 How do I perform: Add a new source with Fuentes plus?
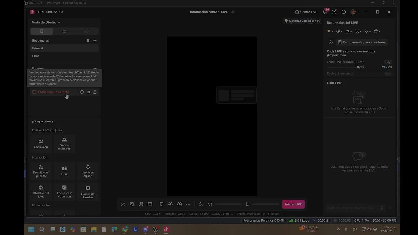tap(95, 69)
